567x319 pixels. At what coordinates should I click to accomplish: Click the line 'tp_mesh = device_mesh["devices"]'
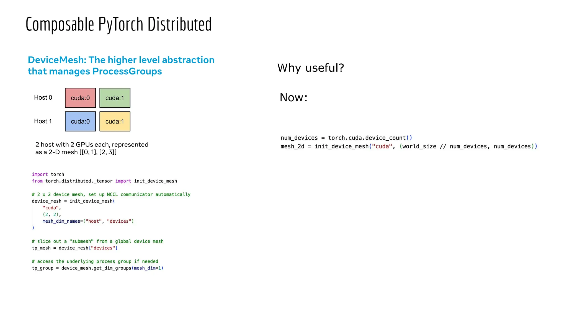(x=75, y=248)
